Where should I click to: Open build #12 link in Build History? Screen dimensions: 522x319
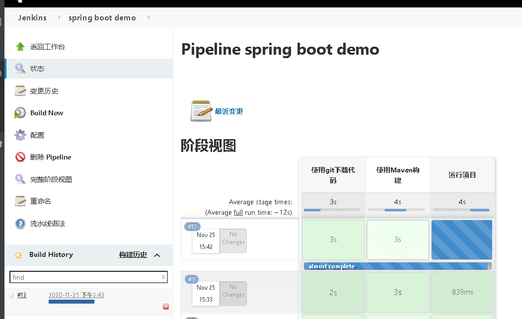(22, 295)
